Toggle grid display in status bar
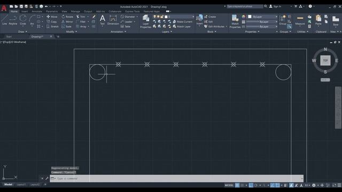Screen dimensions: 342x192 tap(237, 185)
